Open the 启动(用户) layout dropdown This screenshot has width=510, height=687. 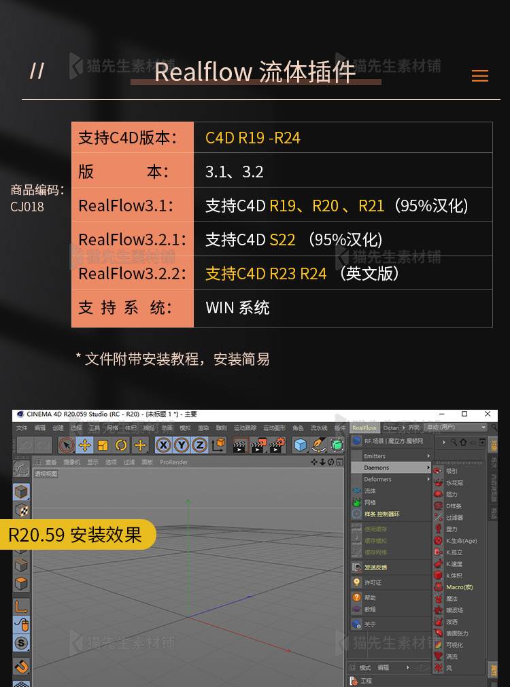point(456,427)
